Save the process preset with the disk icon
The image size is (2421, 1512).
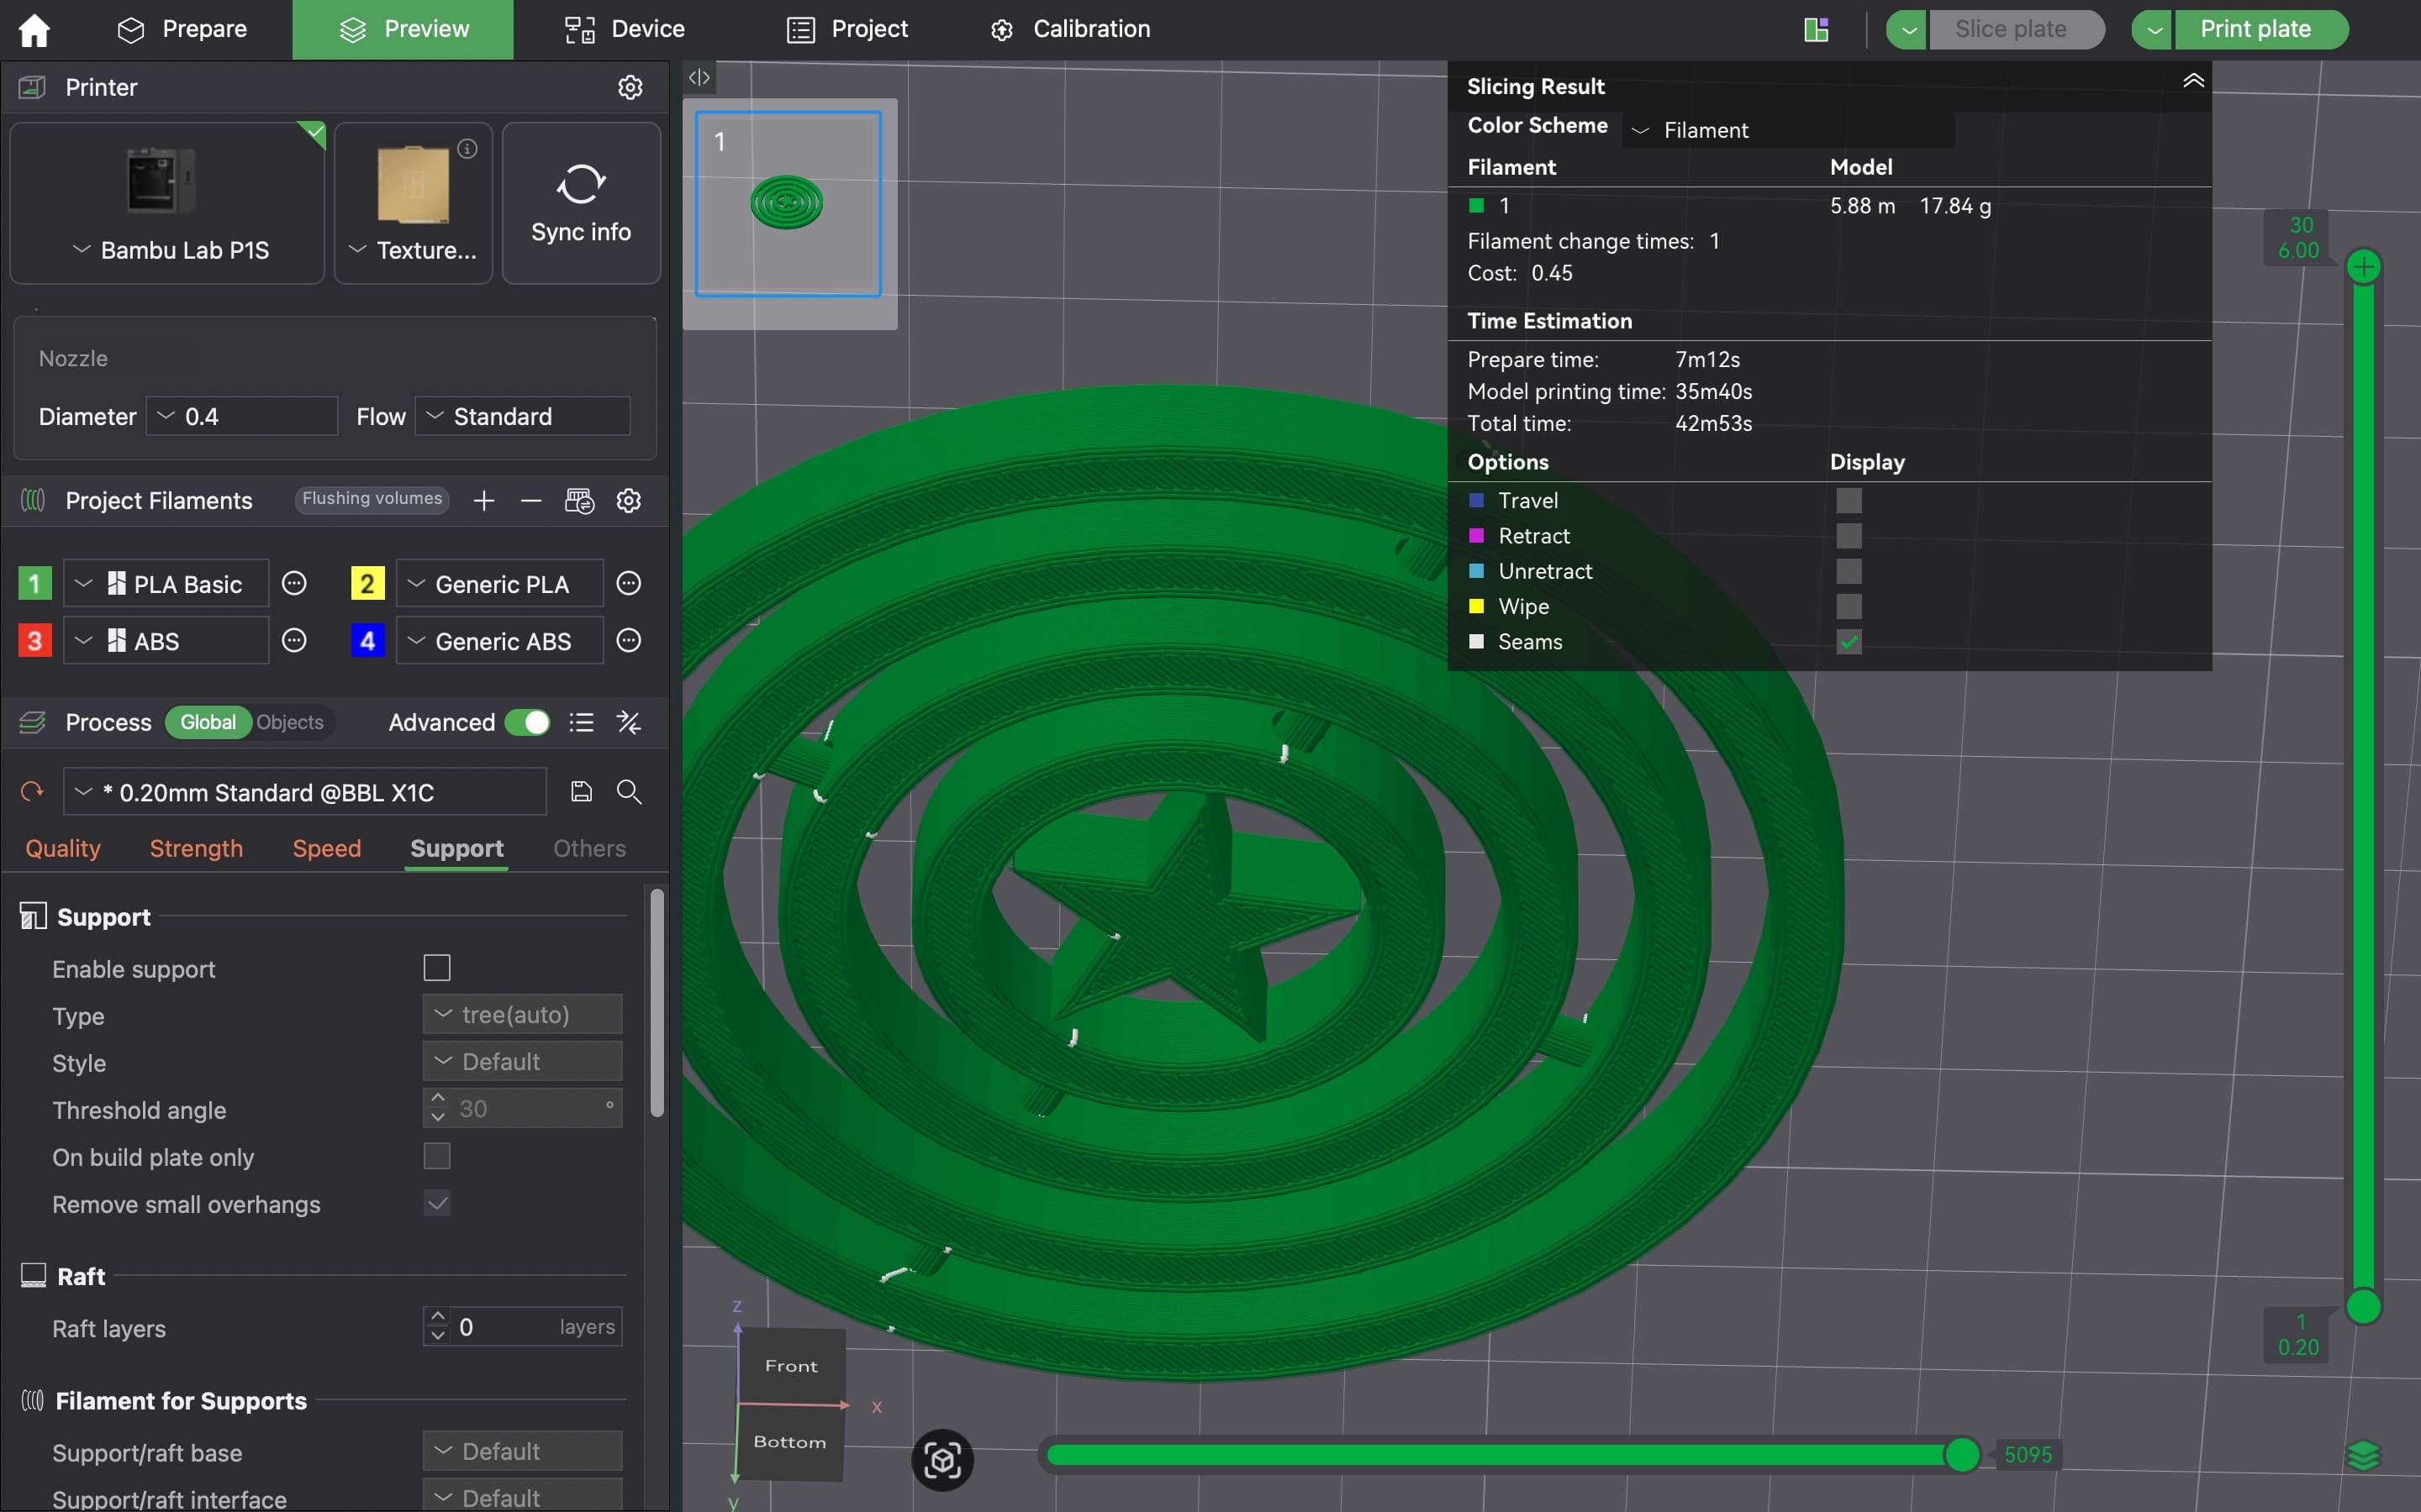(581, 792)
